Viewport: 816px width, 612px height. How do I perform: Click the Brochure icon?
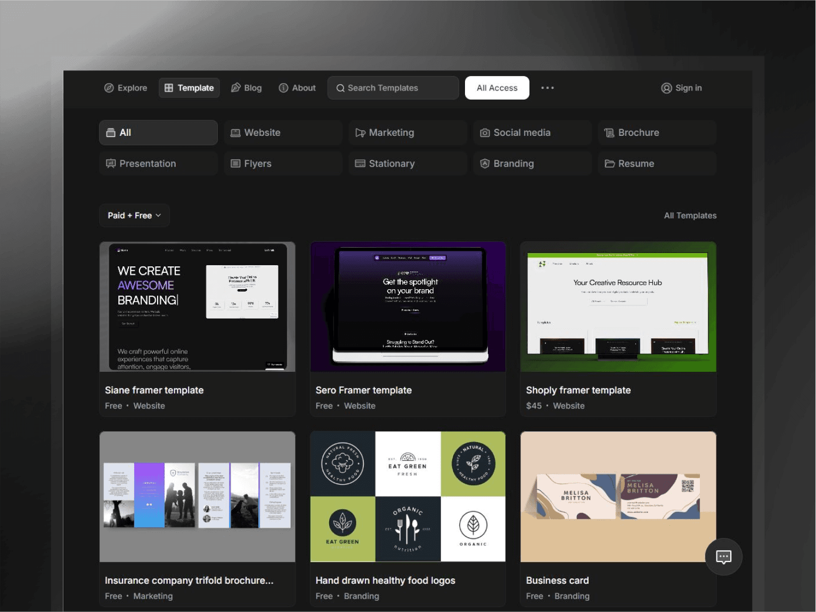pyautogui.click(x=609, y=133)
